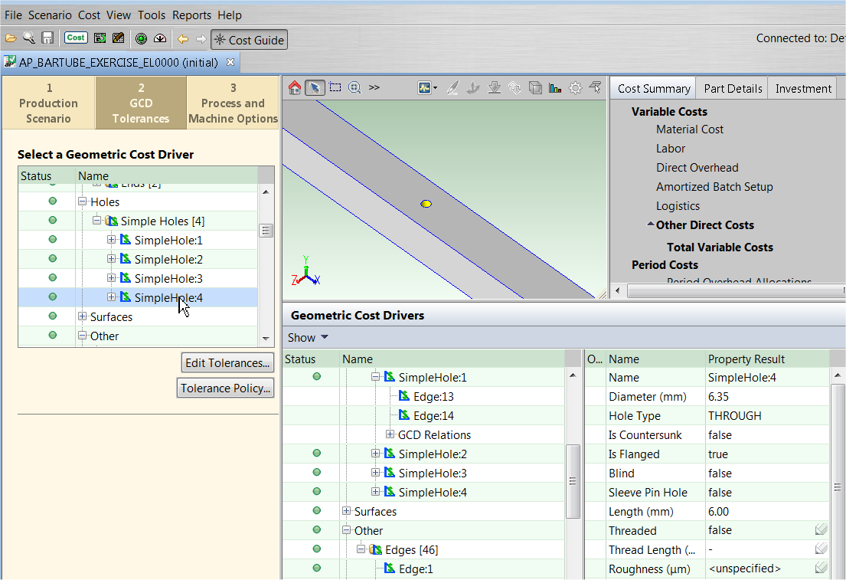
Task: Click the open folder toolbar icon
Action: 11,38
